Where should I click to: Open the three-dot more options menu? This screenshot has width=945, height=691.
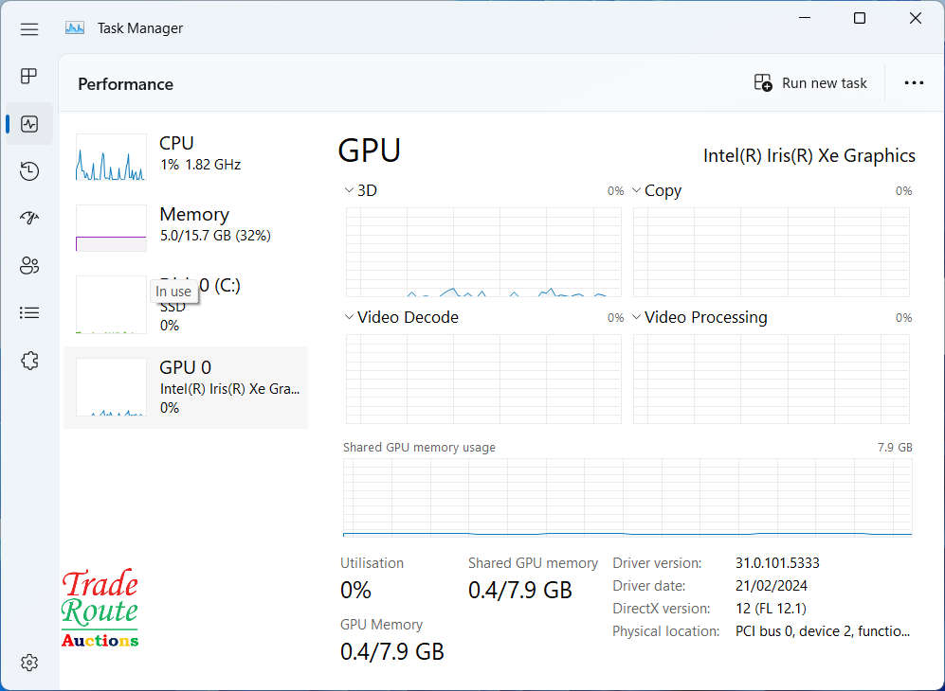click(914, 83)
